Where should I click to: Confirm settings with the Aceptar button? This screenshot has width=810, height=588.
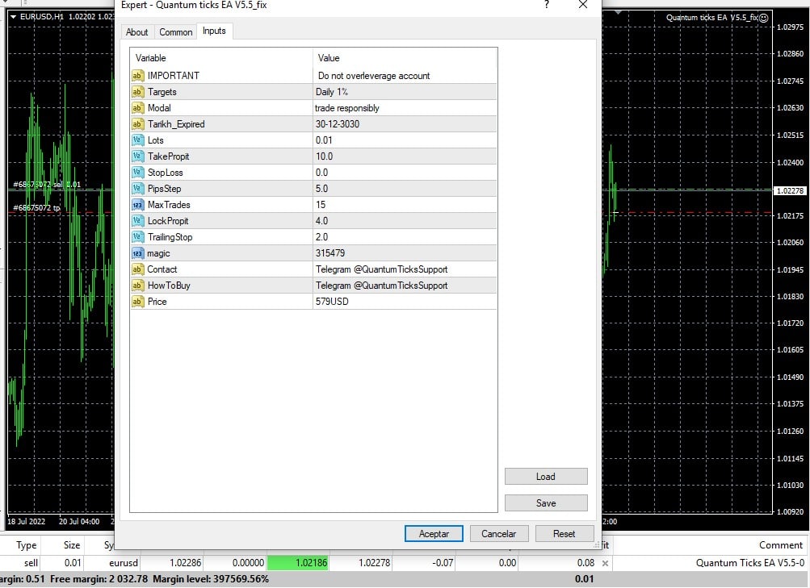pyautogui.click(x=434, y=534)
